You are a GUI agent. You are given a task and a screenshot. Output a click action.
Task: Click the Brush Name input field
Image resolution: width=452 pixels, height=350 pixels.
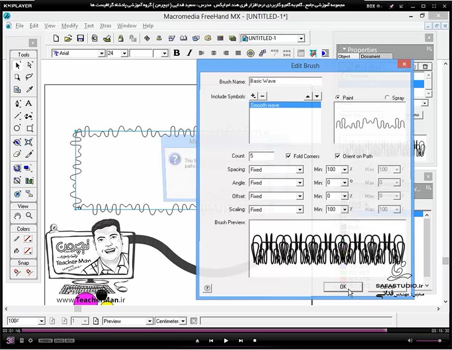285,81
